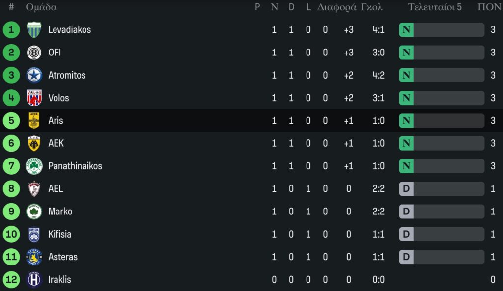Select the Panathinaikos shamrock logo
The image size is (503, 291).
[x=34, y=166]
